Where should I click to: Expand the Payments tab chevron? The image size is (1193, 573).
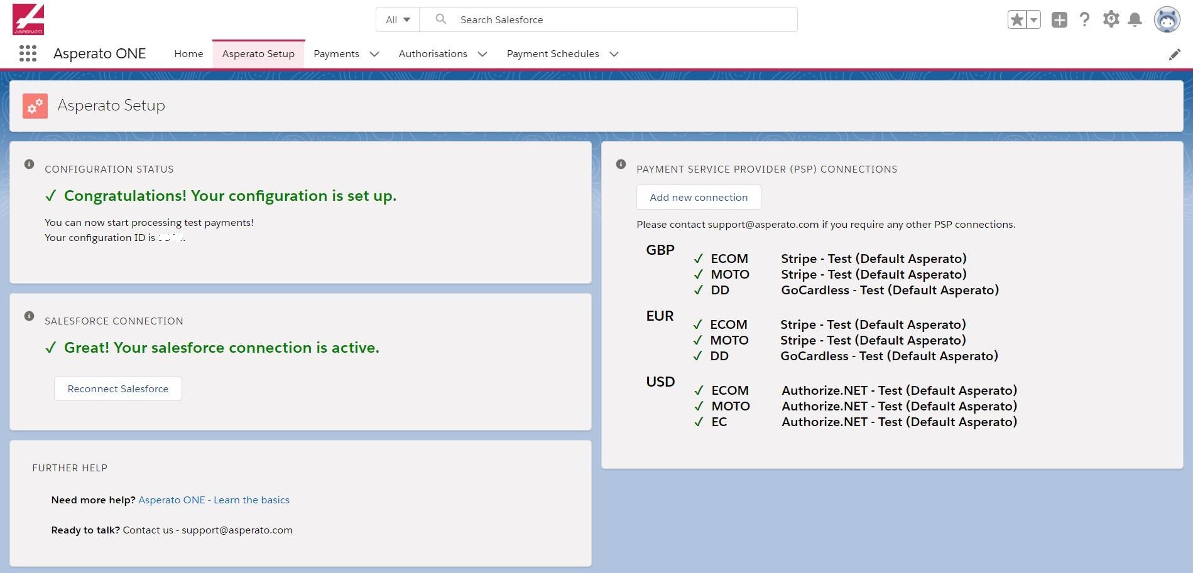pos(374,54)
